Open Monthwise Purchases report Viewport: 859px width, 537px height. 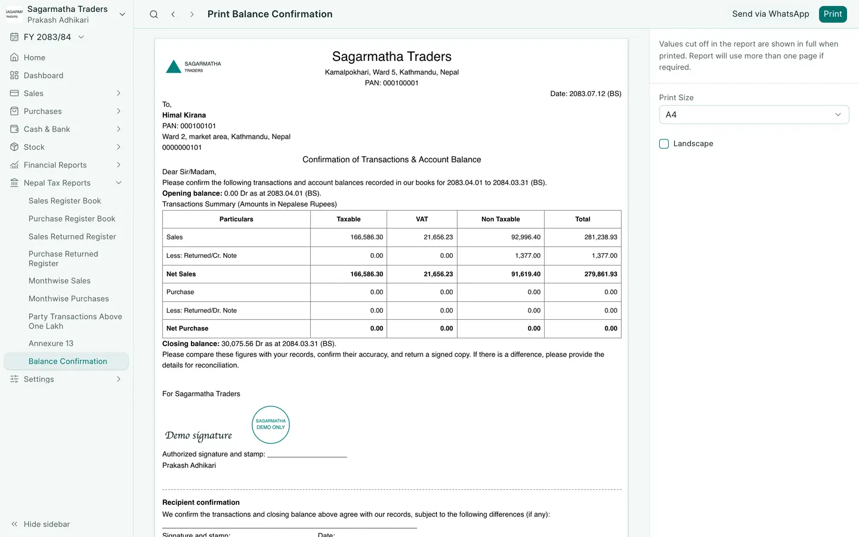(x=69, y=299)
